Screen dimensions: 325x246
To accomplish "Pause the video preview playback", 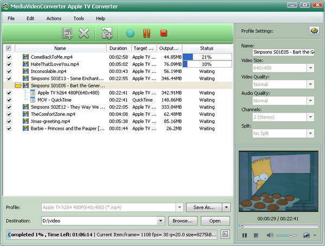I will coord(245,235).
